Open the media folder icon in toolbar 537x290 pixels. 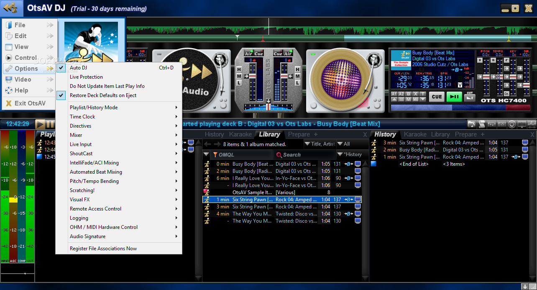472,124
